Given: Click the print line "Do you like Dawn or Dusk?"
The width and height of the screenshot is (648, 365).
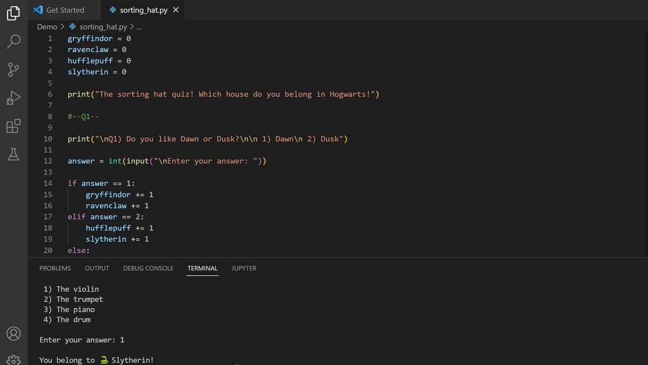Looking at the screenshot, I should (208, 139).
